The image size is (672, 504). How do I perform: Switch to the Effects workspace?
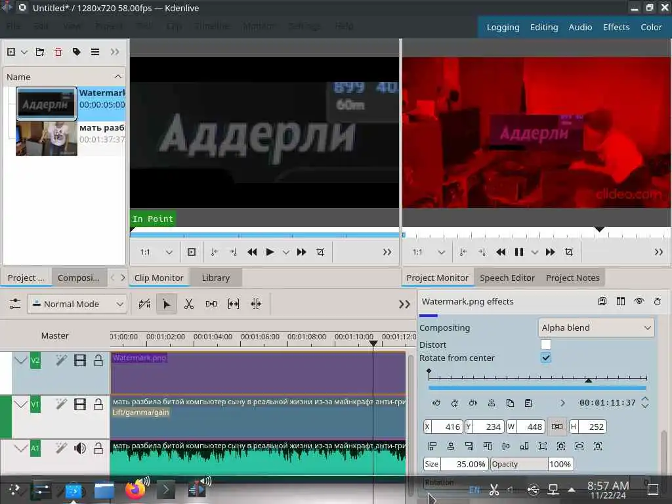click(x=616, y=27)
